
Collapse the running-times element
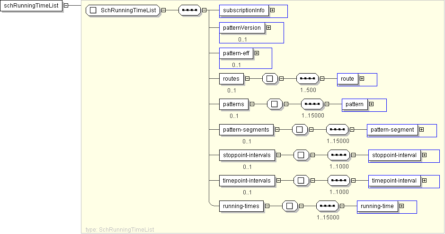pyautogui.click(x=267, y=206)
